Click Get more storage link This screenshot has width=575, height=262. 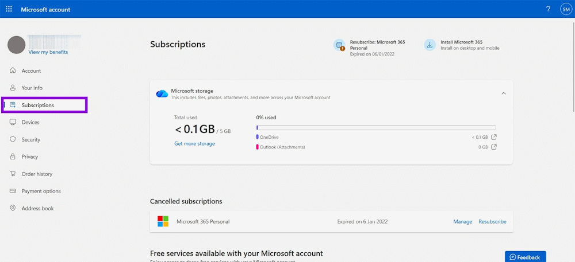pos(195,143)
